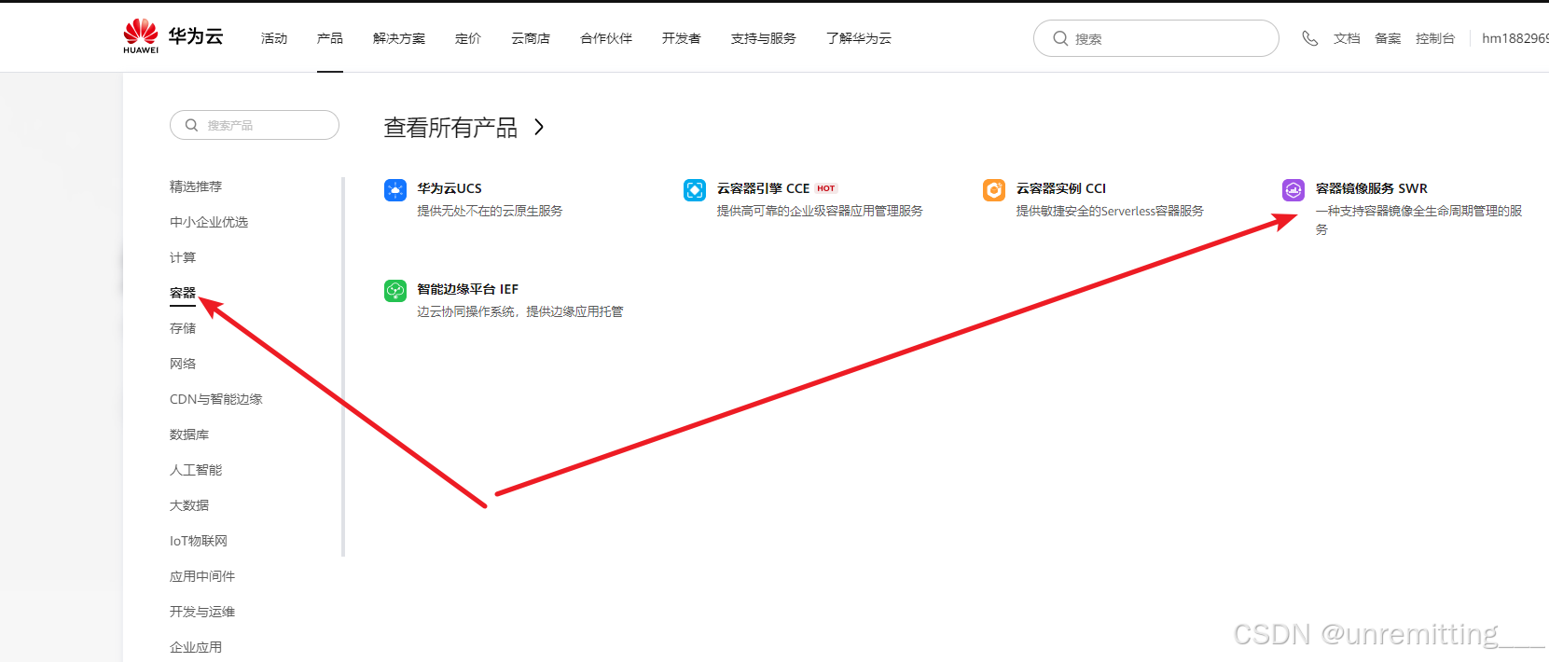Open the 定价 menu
The image size is (1549, 662).
(x=468, y=38)
